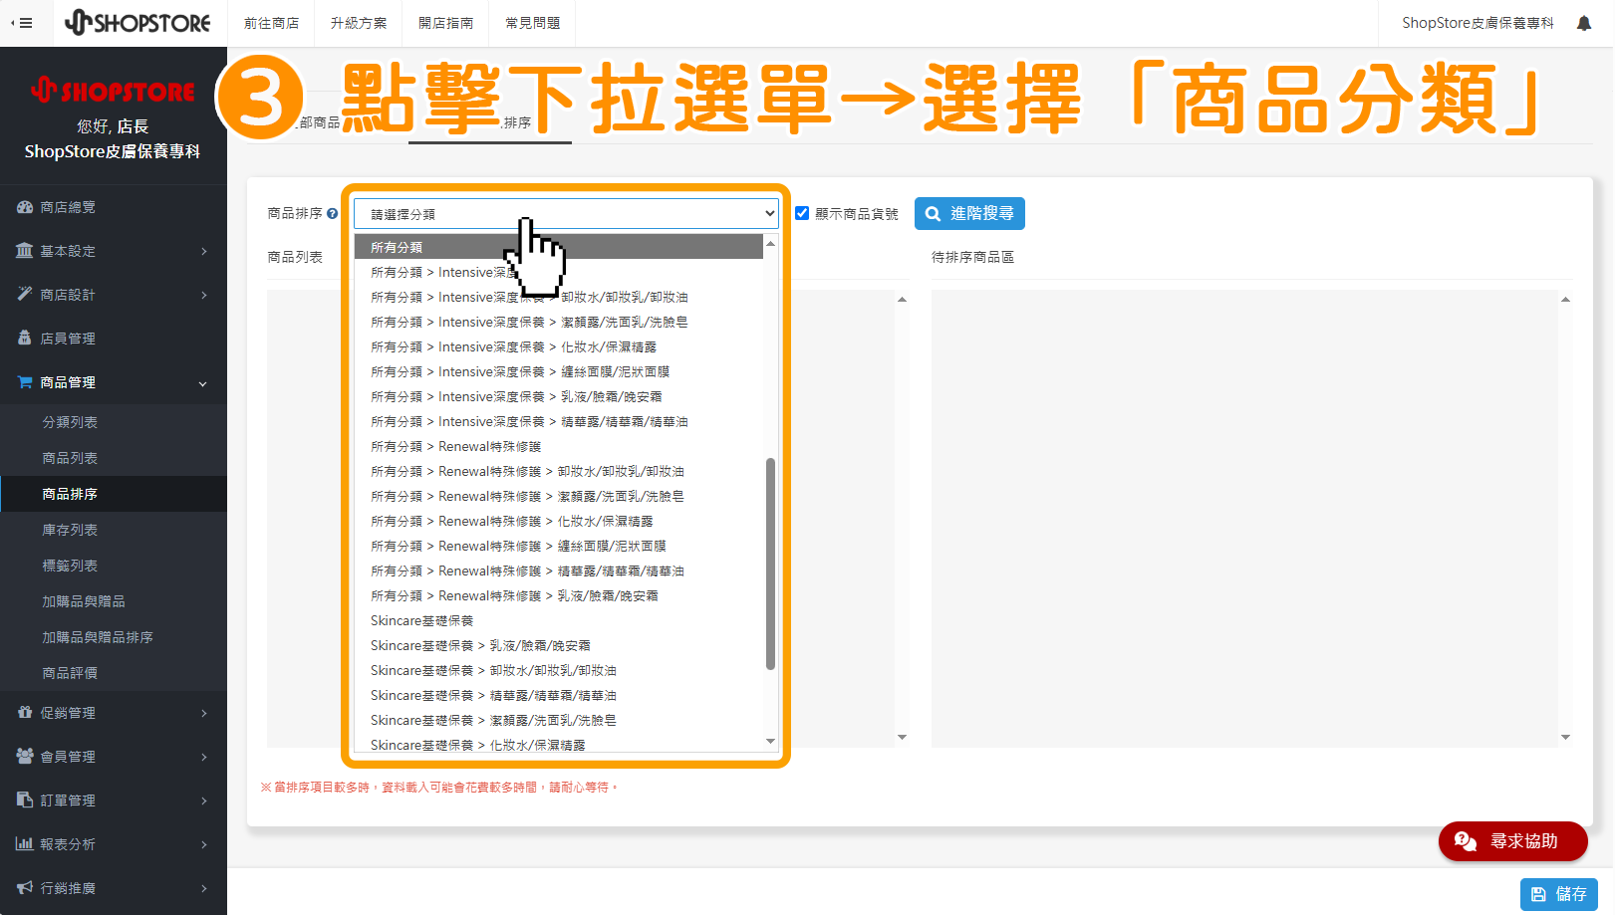This screenshot has width=1615, height=915.
Task: Click the 報表分析 chart icon
Action: pos(25,844)
